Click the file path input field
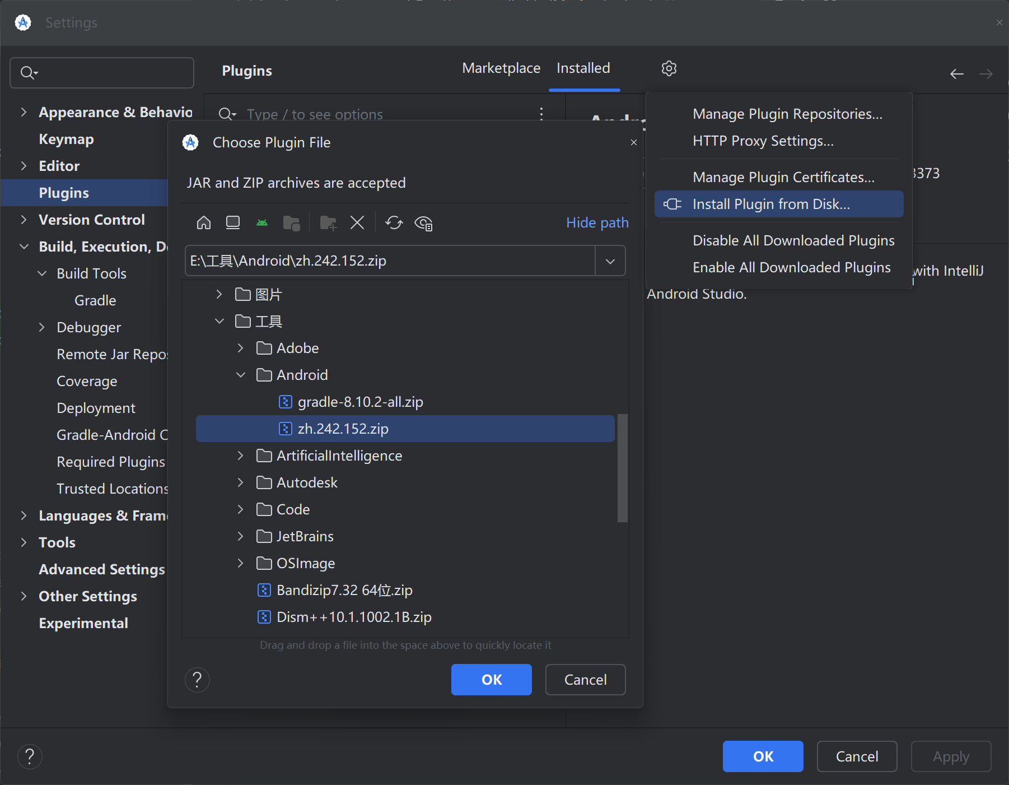The image size is (1009, 785). [390, 261]
